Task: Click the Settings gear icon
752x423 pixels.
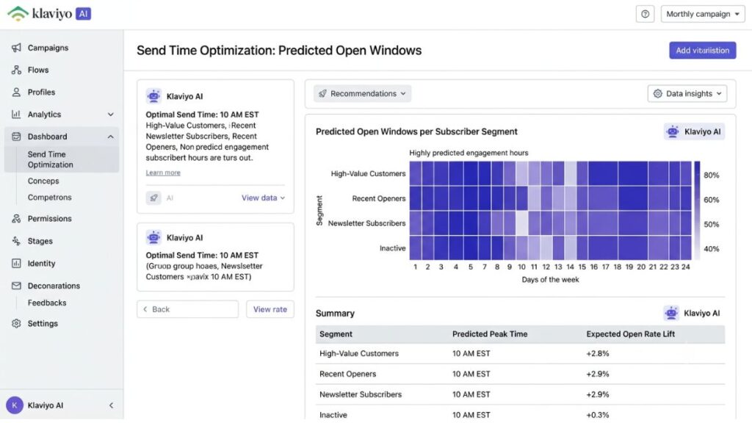Action: [x=16, y=323]
